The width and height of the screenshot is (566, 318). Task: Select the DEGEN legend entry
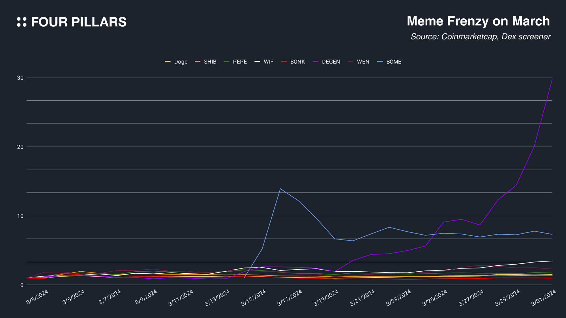pos(331,62)
